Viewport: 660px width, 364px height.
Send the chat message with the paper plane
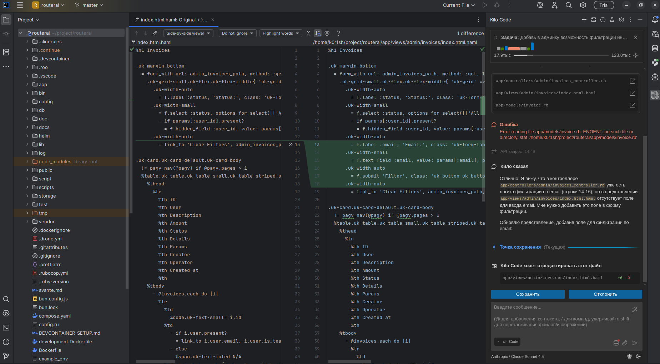[635, 343]
